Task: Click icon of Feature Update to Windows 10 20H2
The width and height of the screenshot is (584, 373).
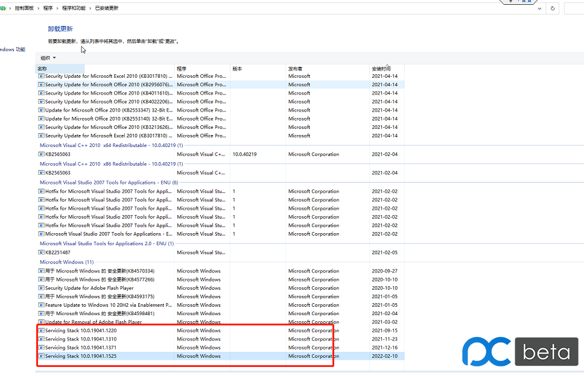Action: tap(42, 306)
